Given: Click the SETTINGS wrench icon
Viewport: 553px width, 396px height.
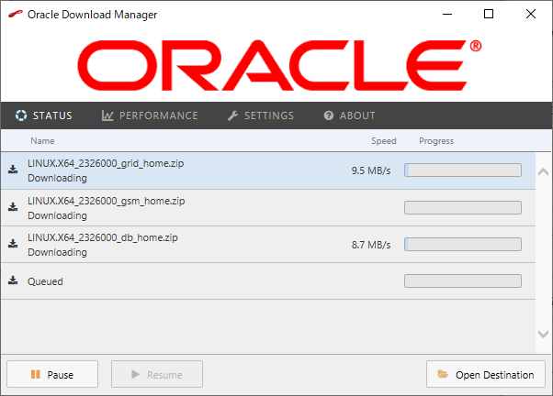Looking at the screenshot, I should click(x=232, y=115).
